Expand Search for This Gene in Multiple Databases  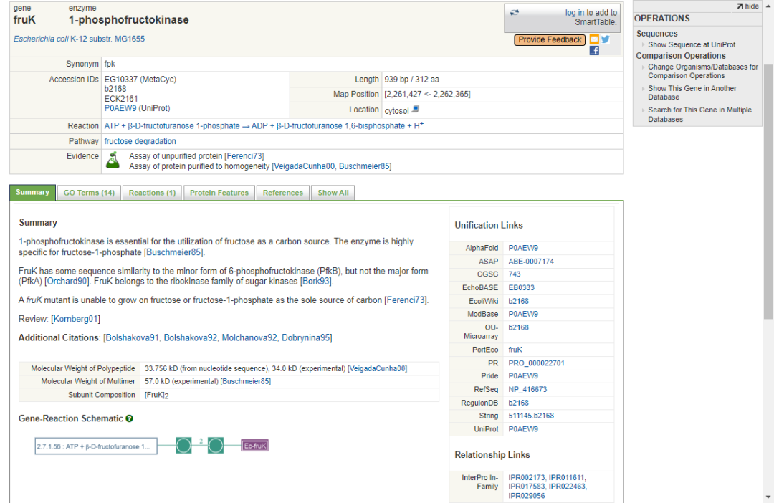[x=699, y=115]
